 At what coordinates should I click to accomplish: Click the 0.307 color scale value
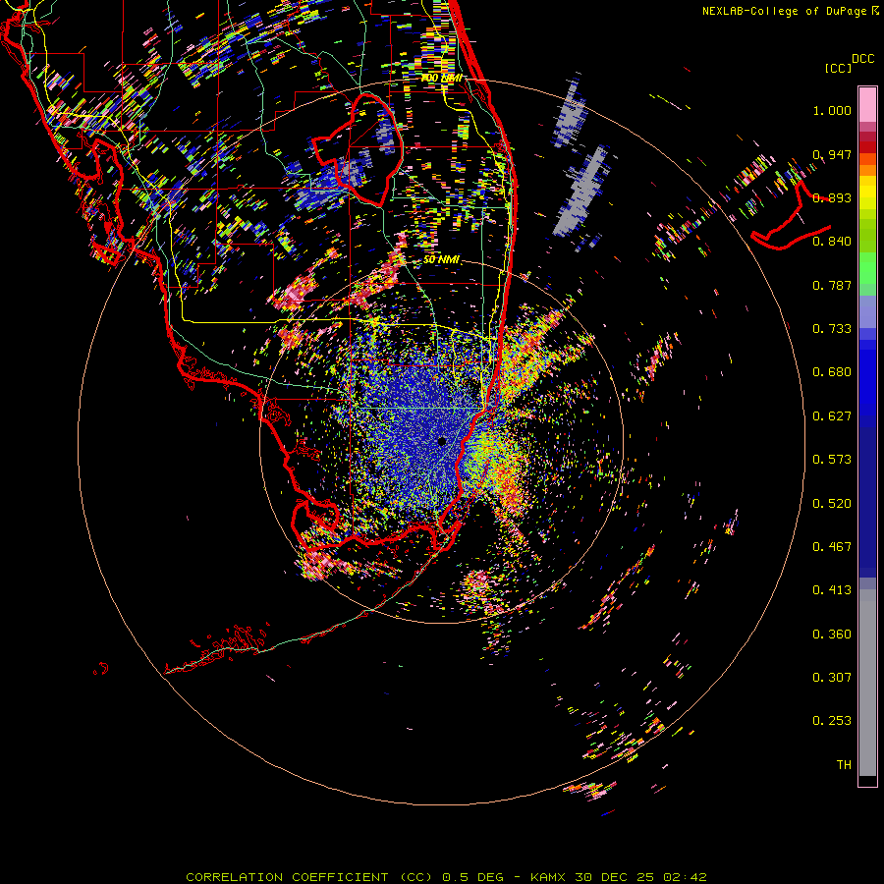(832, 678)
